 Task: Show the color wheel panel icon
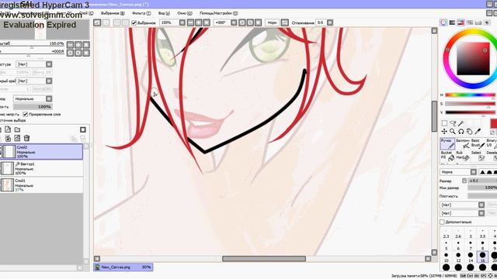coord(443,22)
